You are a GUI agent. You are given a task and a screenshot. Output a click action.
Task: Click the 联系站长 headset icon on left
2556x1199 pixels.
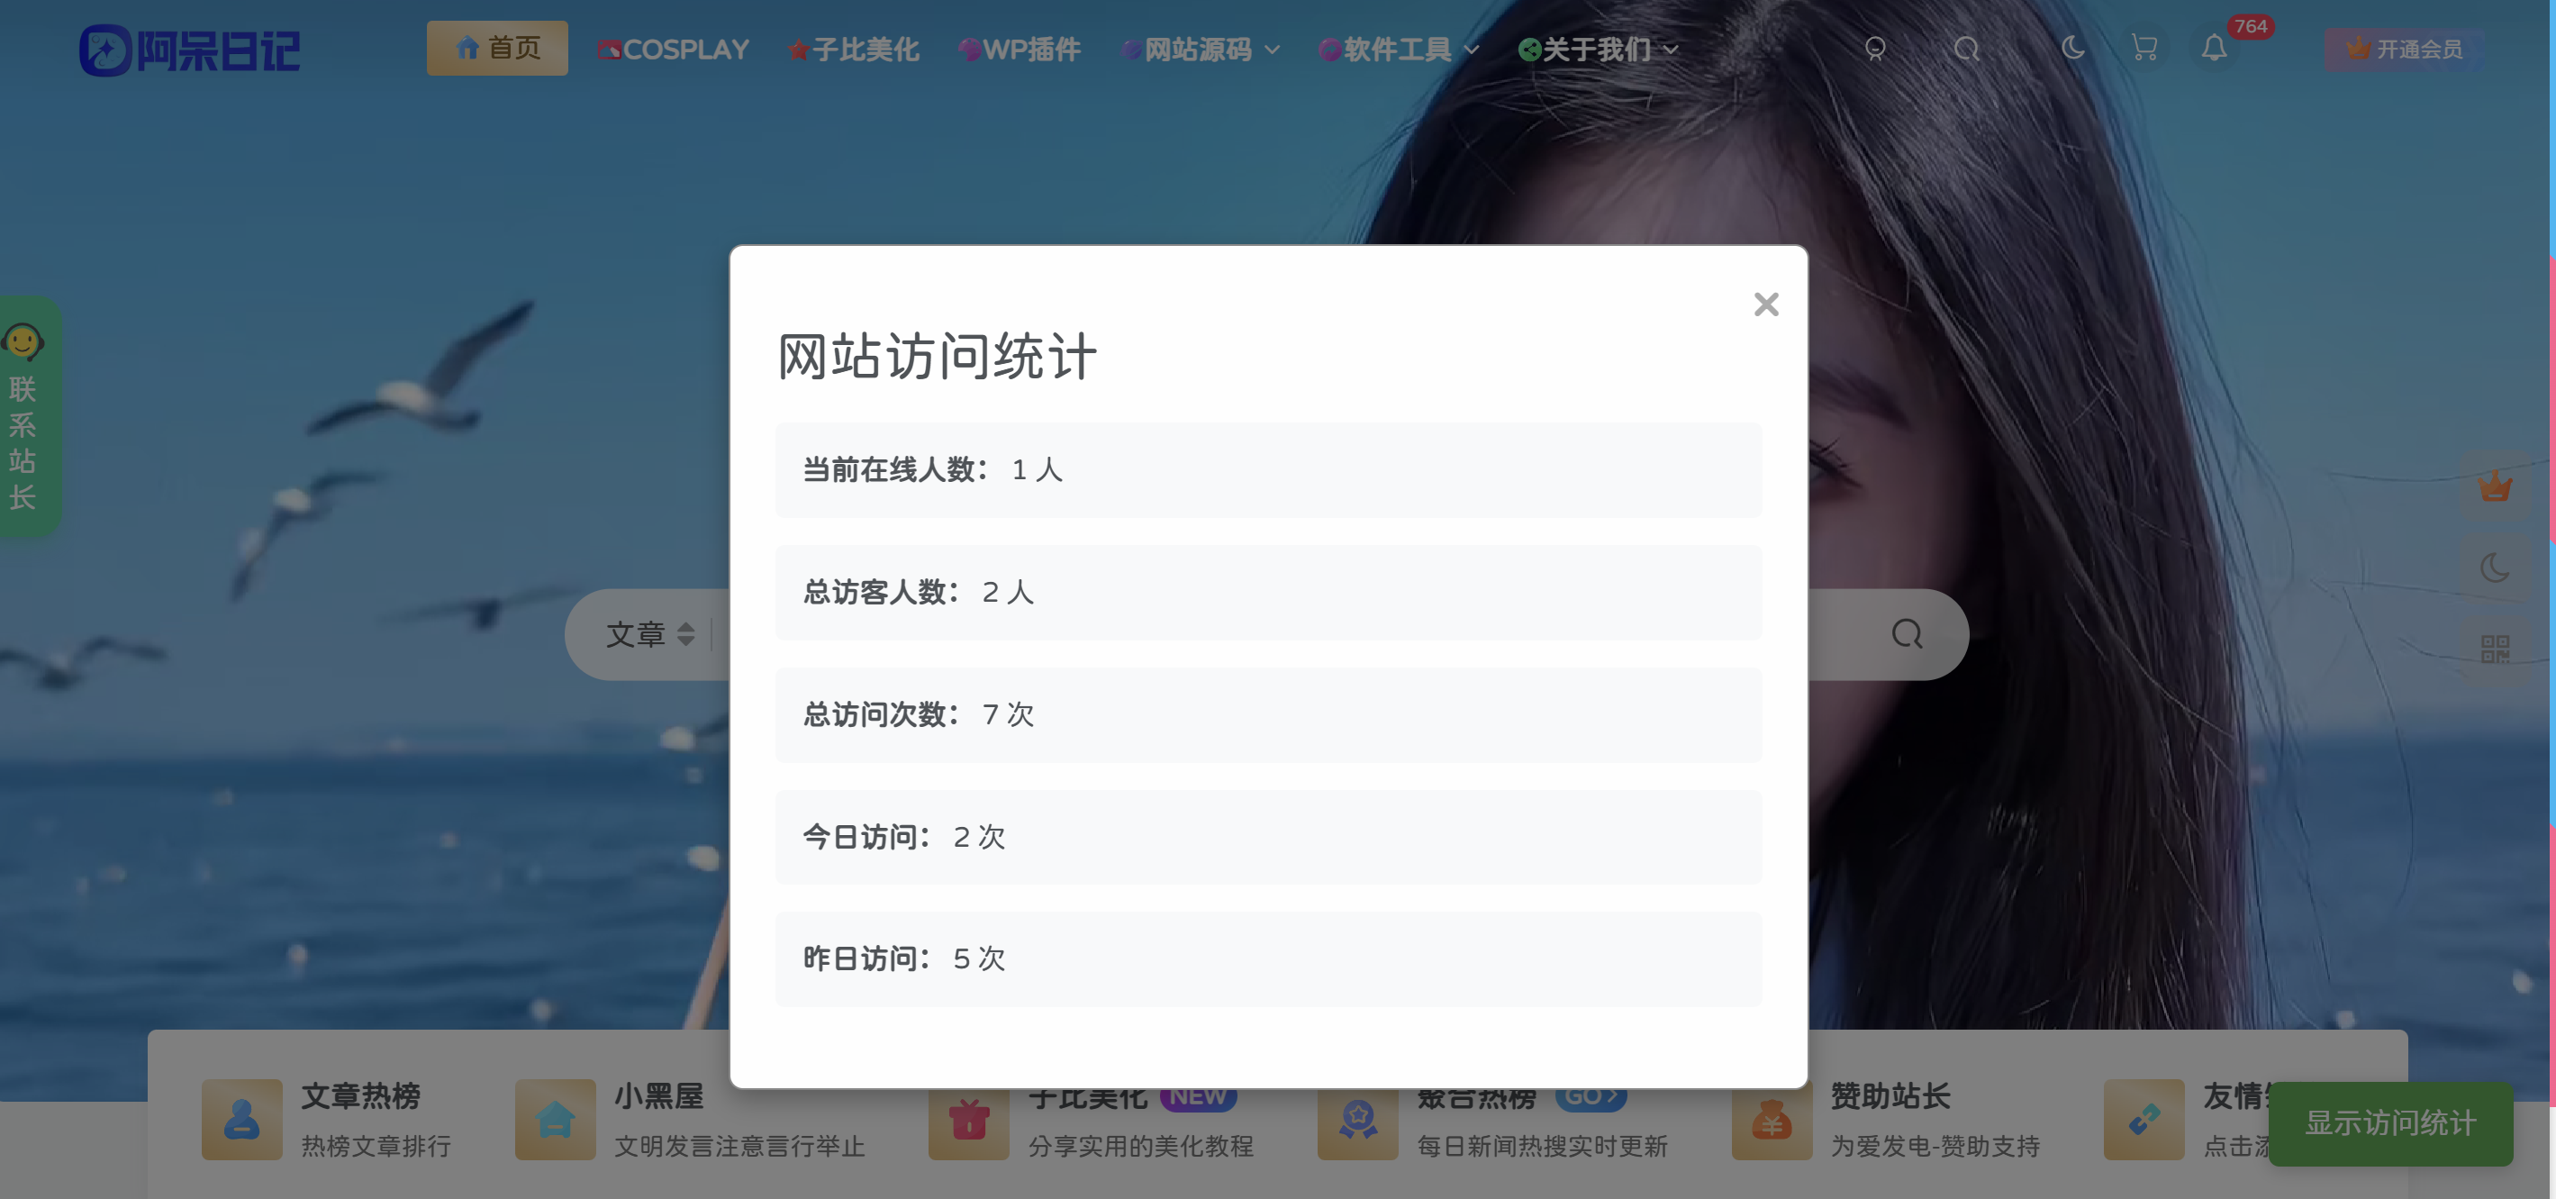(x=23, y=341)
